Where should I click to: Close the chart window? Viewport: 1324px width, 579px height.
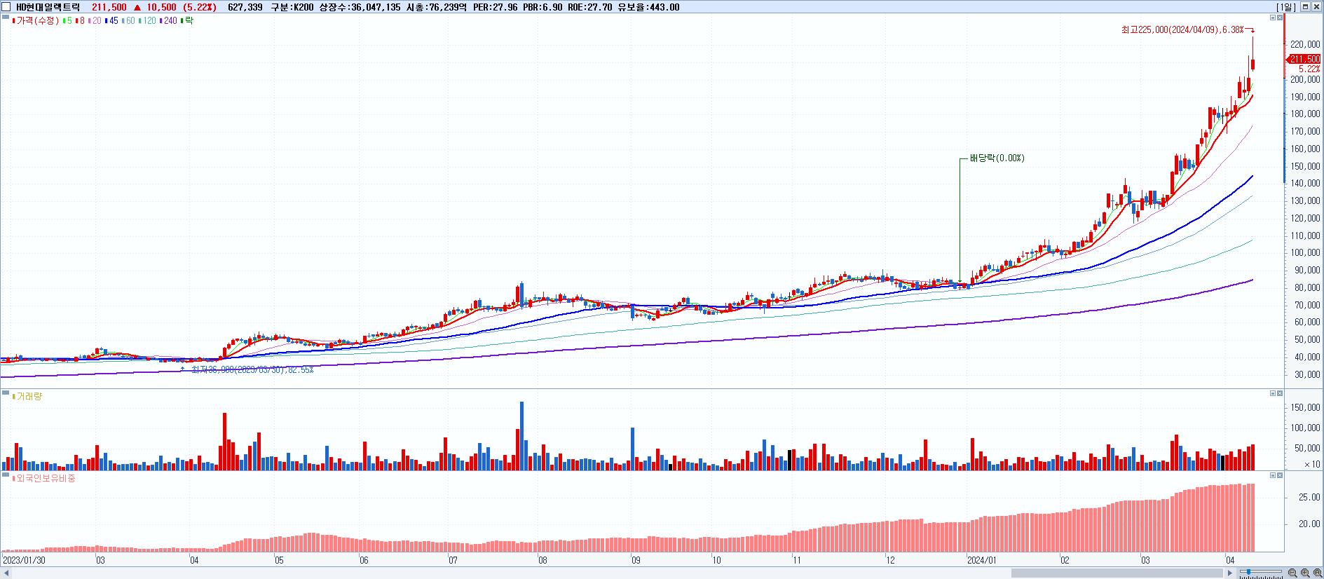(1316, 7)
